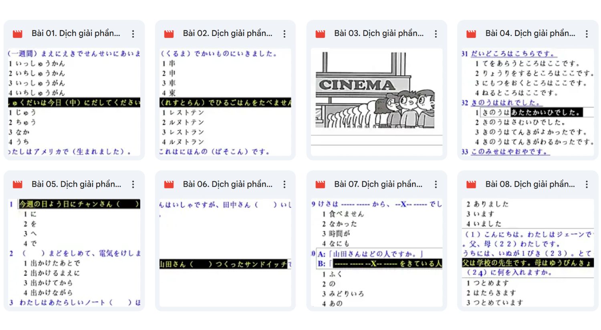Click the red video icon on Bài 01
The image size is (601, 330).
coord(17,34)
